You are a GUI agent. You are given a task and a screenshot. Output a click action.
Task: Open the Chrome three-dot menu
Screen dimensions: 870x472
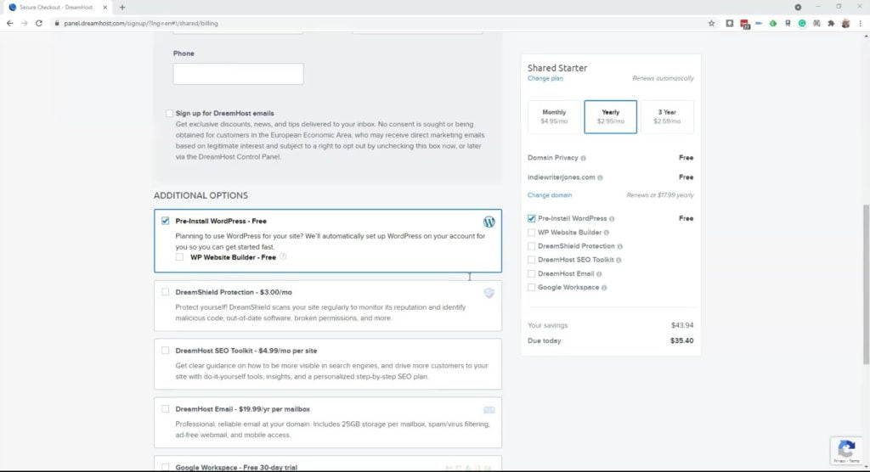click(860, 23)
